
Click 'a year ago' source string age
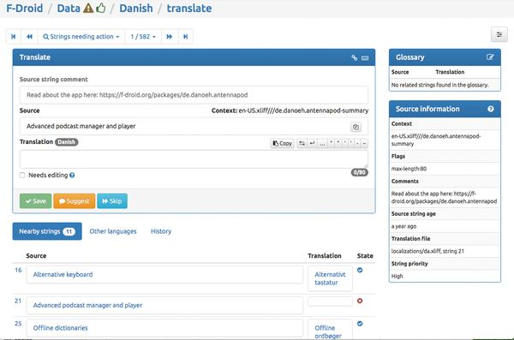403,226
